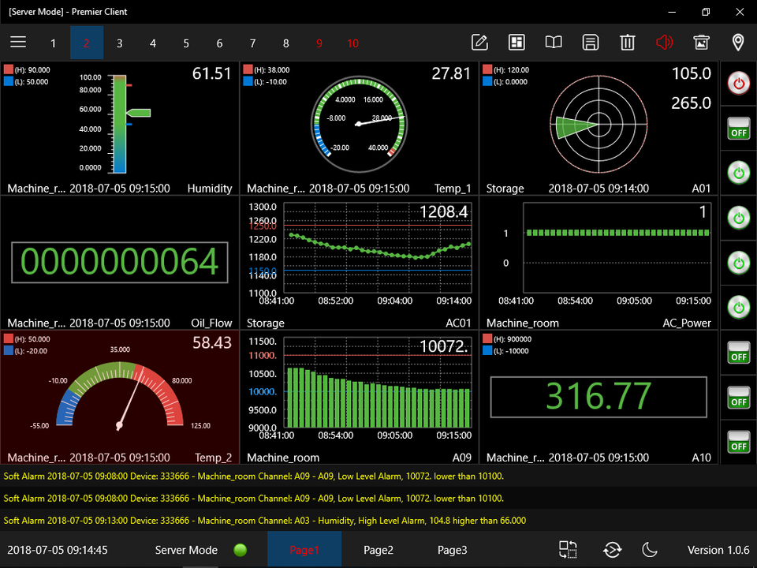This screenshot has height=568, width=757.
Task: Switch to the Page2 tab
Action: 378,550
